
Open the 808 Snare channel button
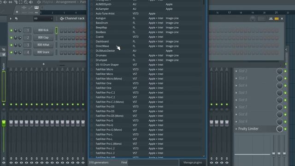coord(43,52)
